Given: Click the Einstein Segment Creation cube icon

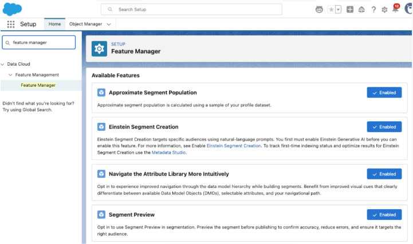Looking at the screenshot, I should [101, 127].
